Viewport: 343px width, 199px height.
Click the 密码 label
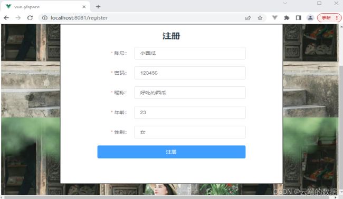pyautogui.click(x=120, y=73)
